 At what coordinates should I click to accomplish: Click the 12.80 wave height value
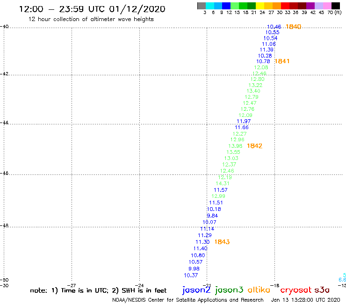(257, 79)
